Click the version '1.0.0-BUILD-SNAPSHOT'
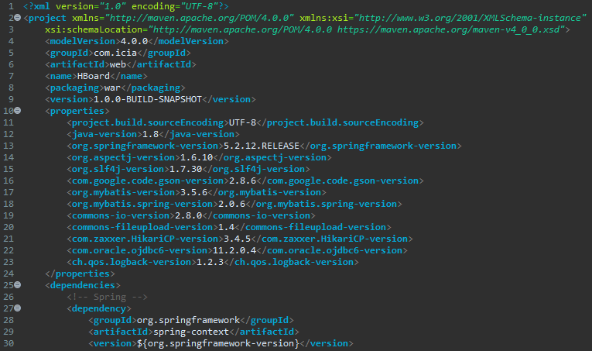592x351 pixels. tap(148, 99)
